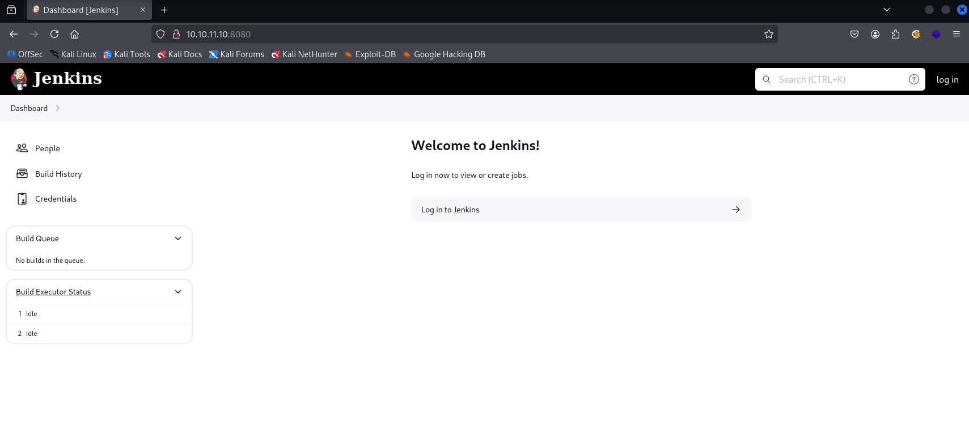Collapse the Build Executor Status chevron
This screenshot has height=435, width=969.
178,292
